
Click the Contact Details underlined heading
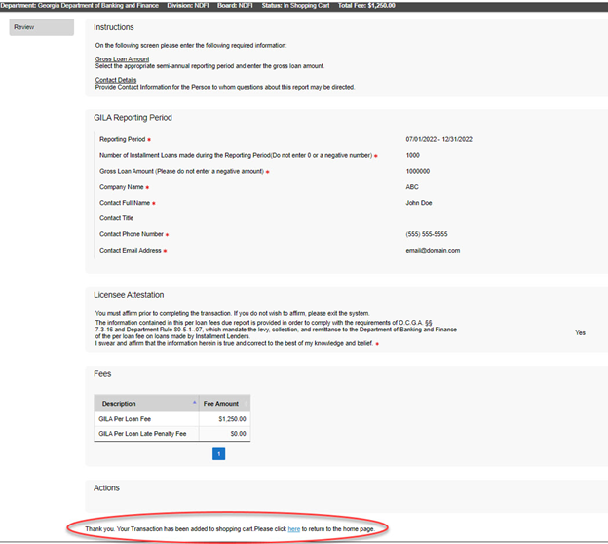coord(116,80)
